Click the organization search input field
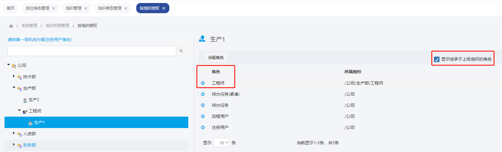 (92, 51)
